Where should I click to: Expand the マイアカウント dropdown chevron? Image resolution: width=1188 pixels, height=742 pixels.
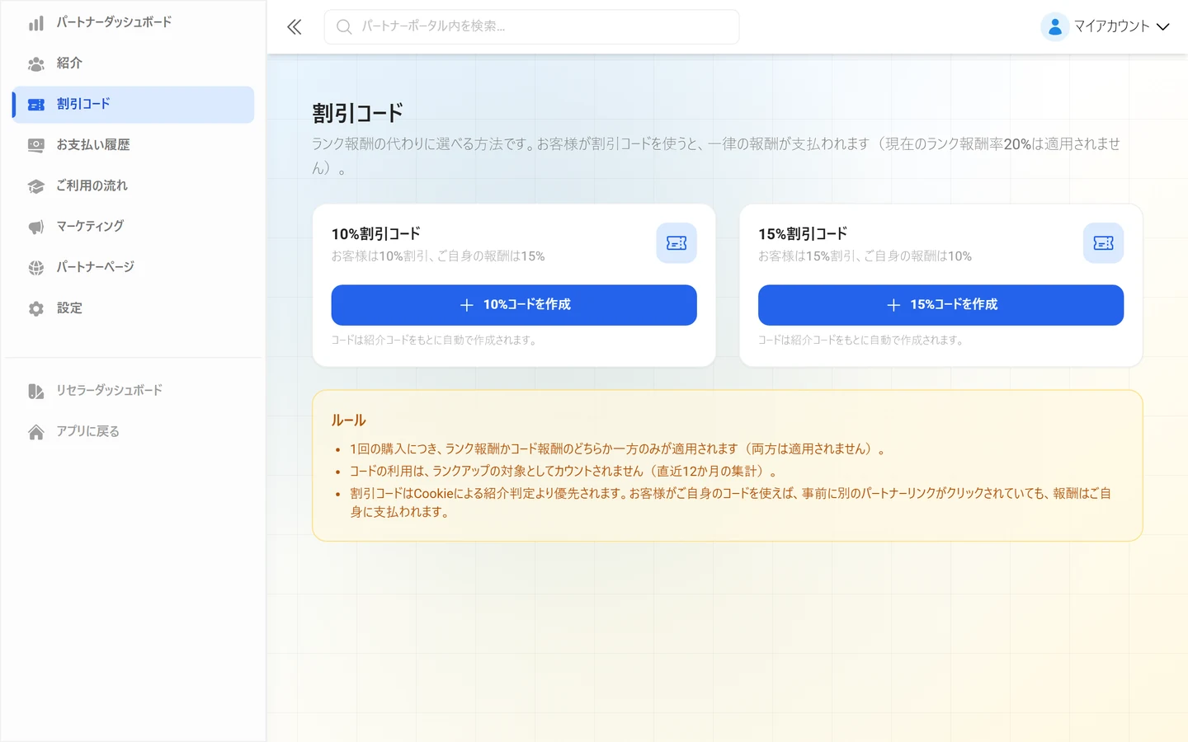[x=1163, y=27]
